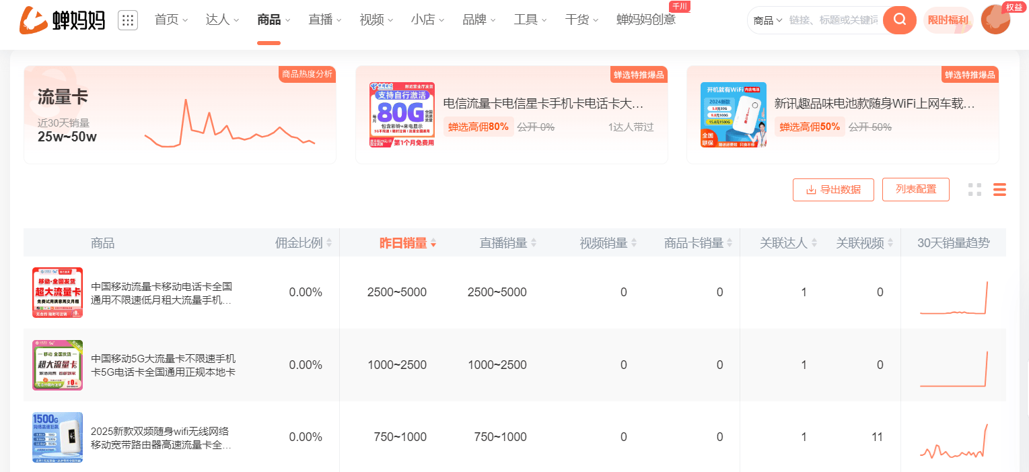
Task: Open the 电信流量卡电信星卡 product title
Action: click(544, 104)
